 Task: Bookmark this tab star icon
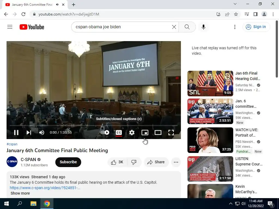236,14
